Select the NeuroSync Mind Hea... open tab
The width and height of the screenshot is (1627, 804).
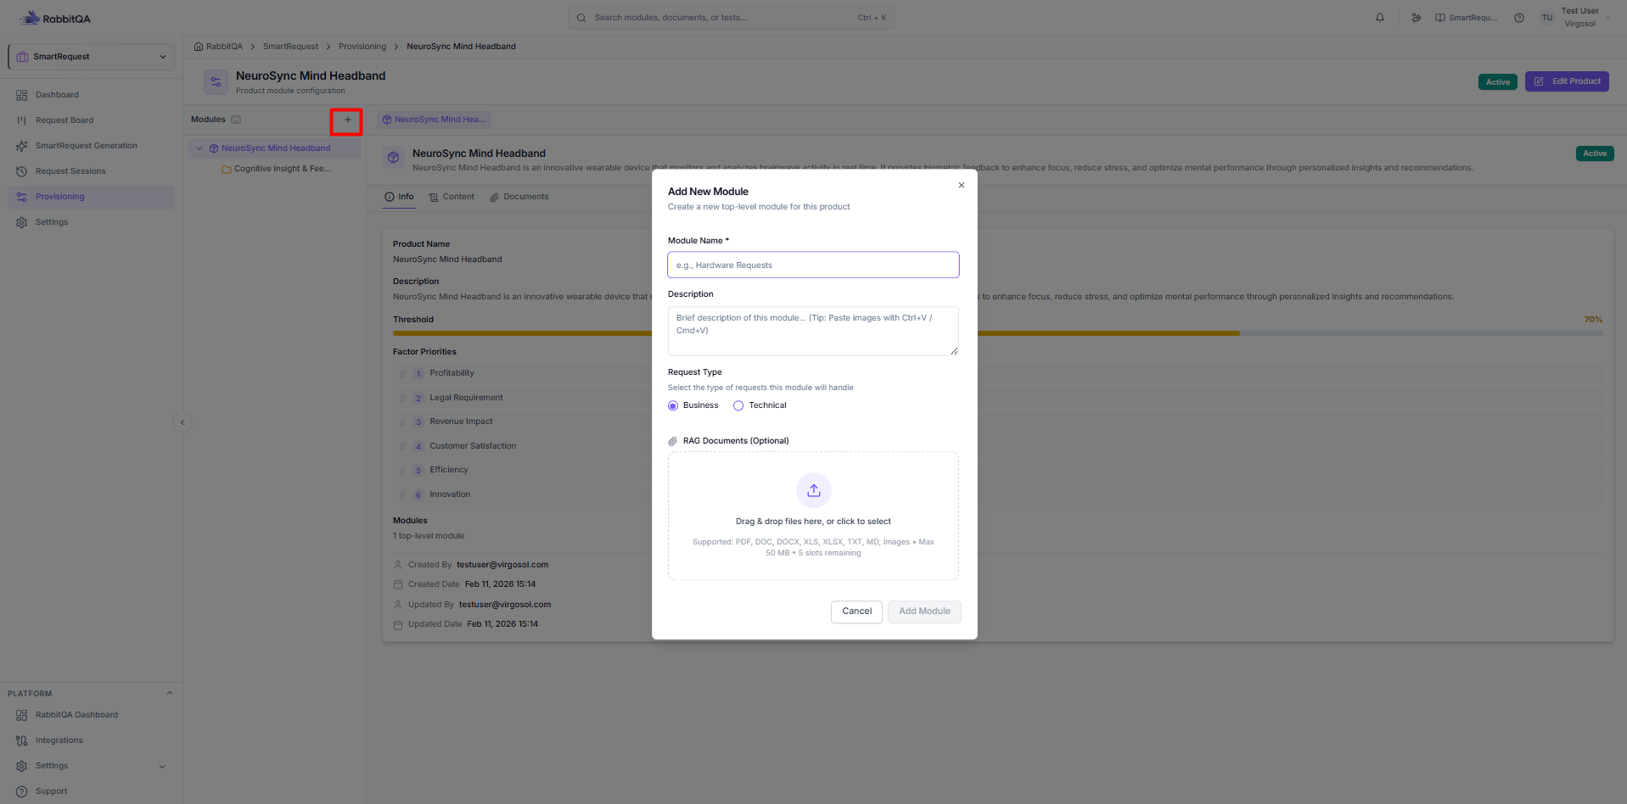pyautogui.click(x=434, y=120)
